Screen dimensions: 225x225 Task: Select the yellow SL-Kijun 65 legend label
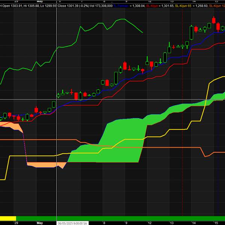(183, 6)
